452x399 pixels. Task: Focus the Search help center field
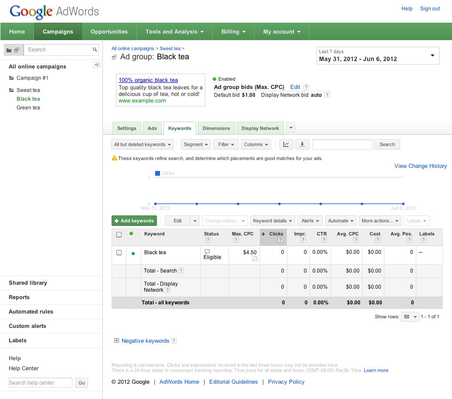pos(41,383)
